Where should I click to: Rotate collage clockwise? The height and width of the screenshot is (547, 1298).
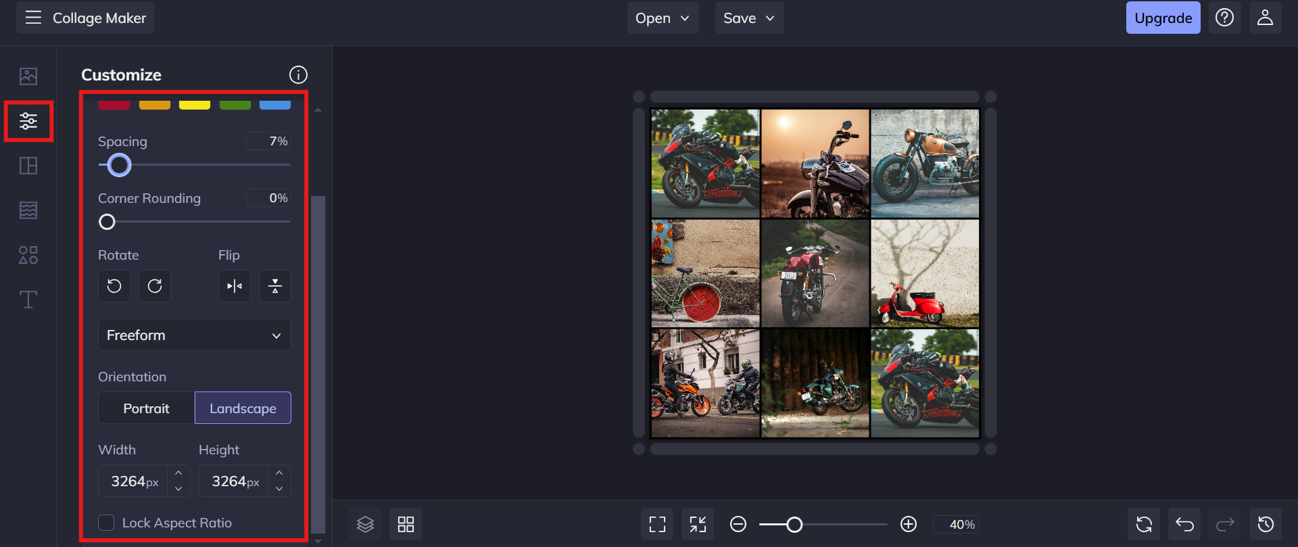tap(155, 286)
